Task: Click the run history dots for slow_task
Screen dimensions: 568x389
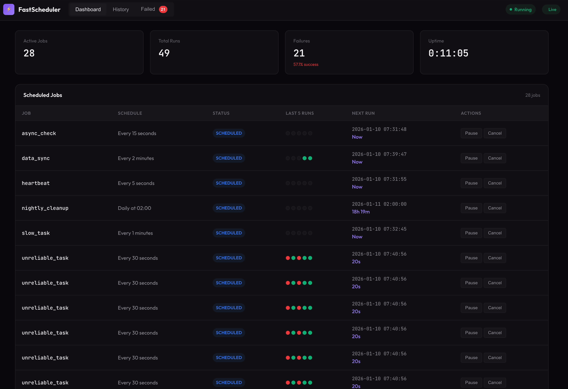Action: (299, 233)
